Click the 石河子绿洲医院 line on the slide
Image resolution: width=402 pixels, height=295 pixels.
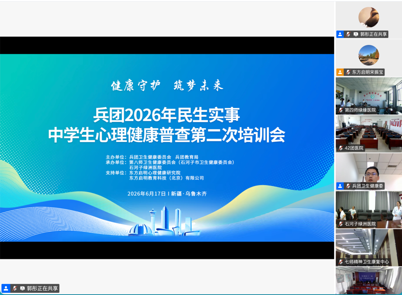point(146,167)
